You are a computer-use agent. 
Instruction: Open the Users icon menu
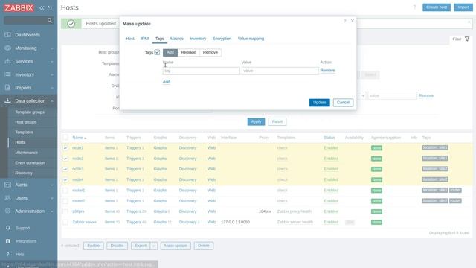[x=7, y=198]
